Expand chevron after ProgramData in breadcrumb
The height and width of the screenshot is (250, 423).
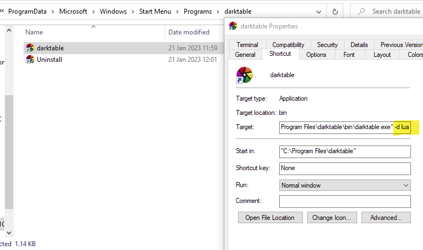pyautogui.click(x=53, y=12)
